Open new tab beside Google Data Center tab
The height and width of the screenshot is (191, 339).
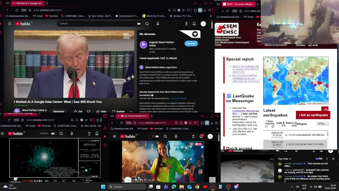click(47, 3)
